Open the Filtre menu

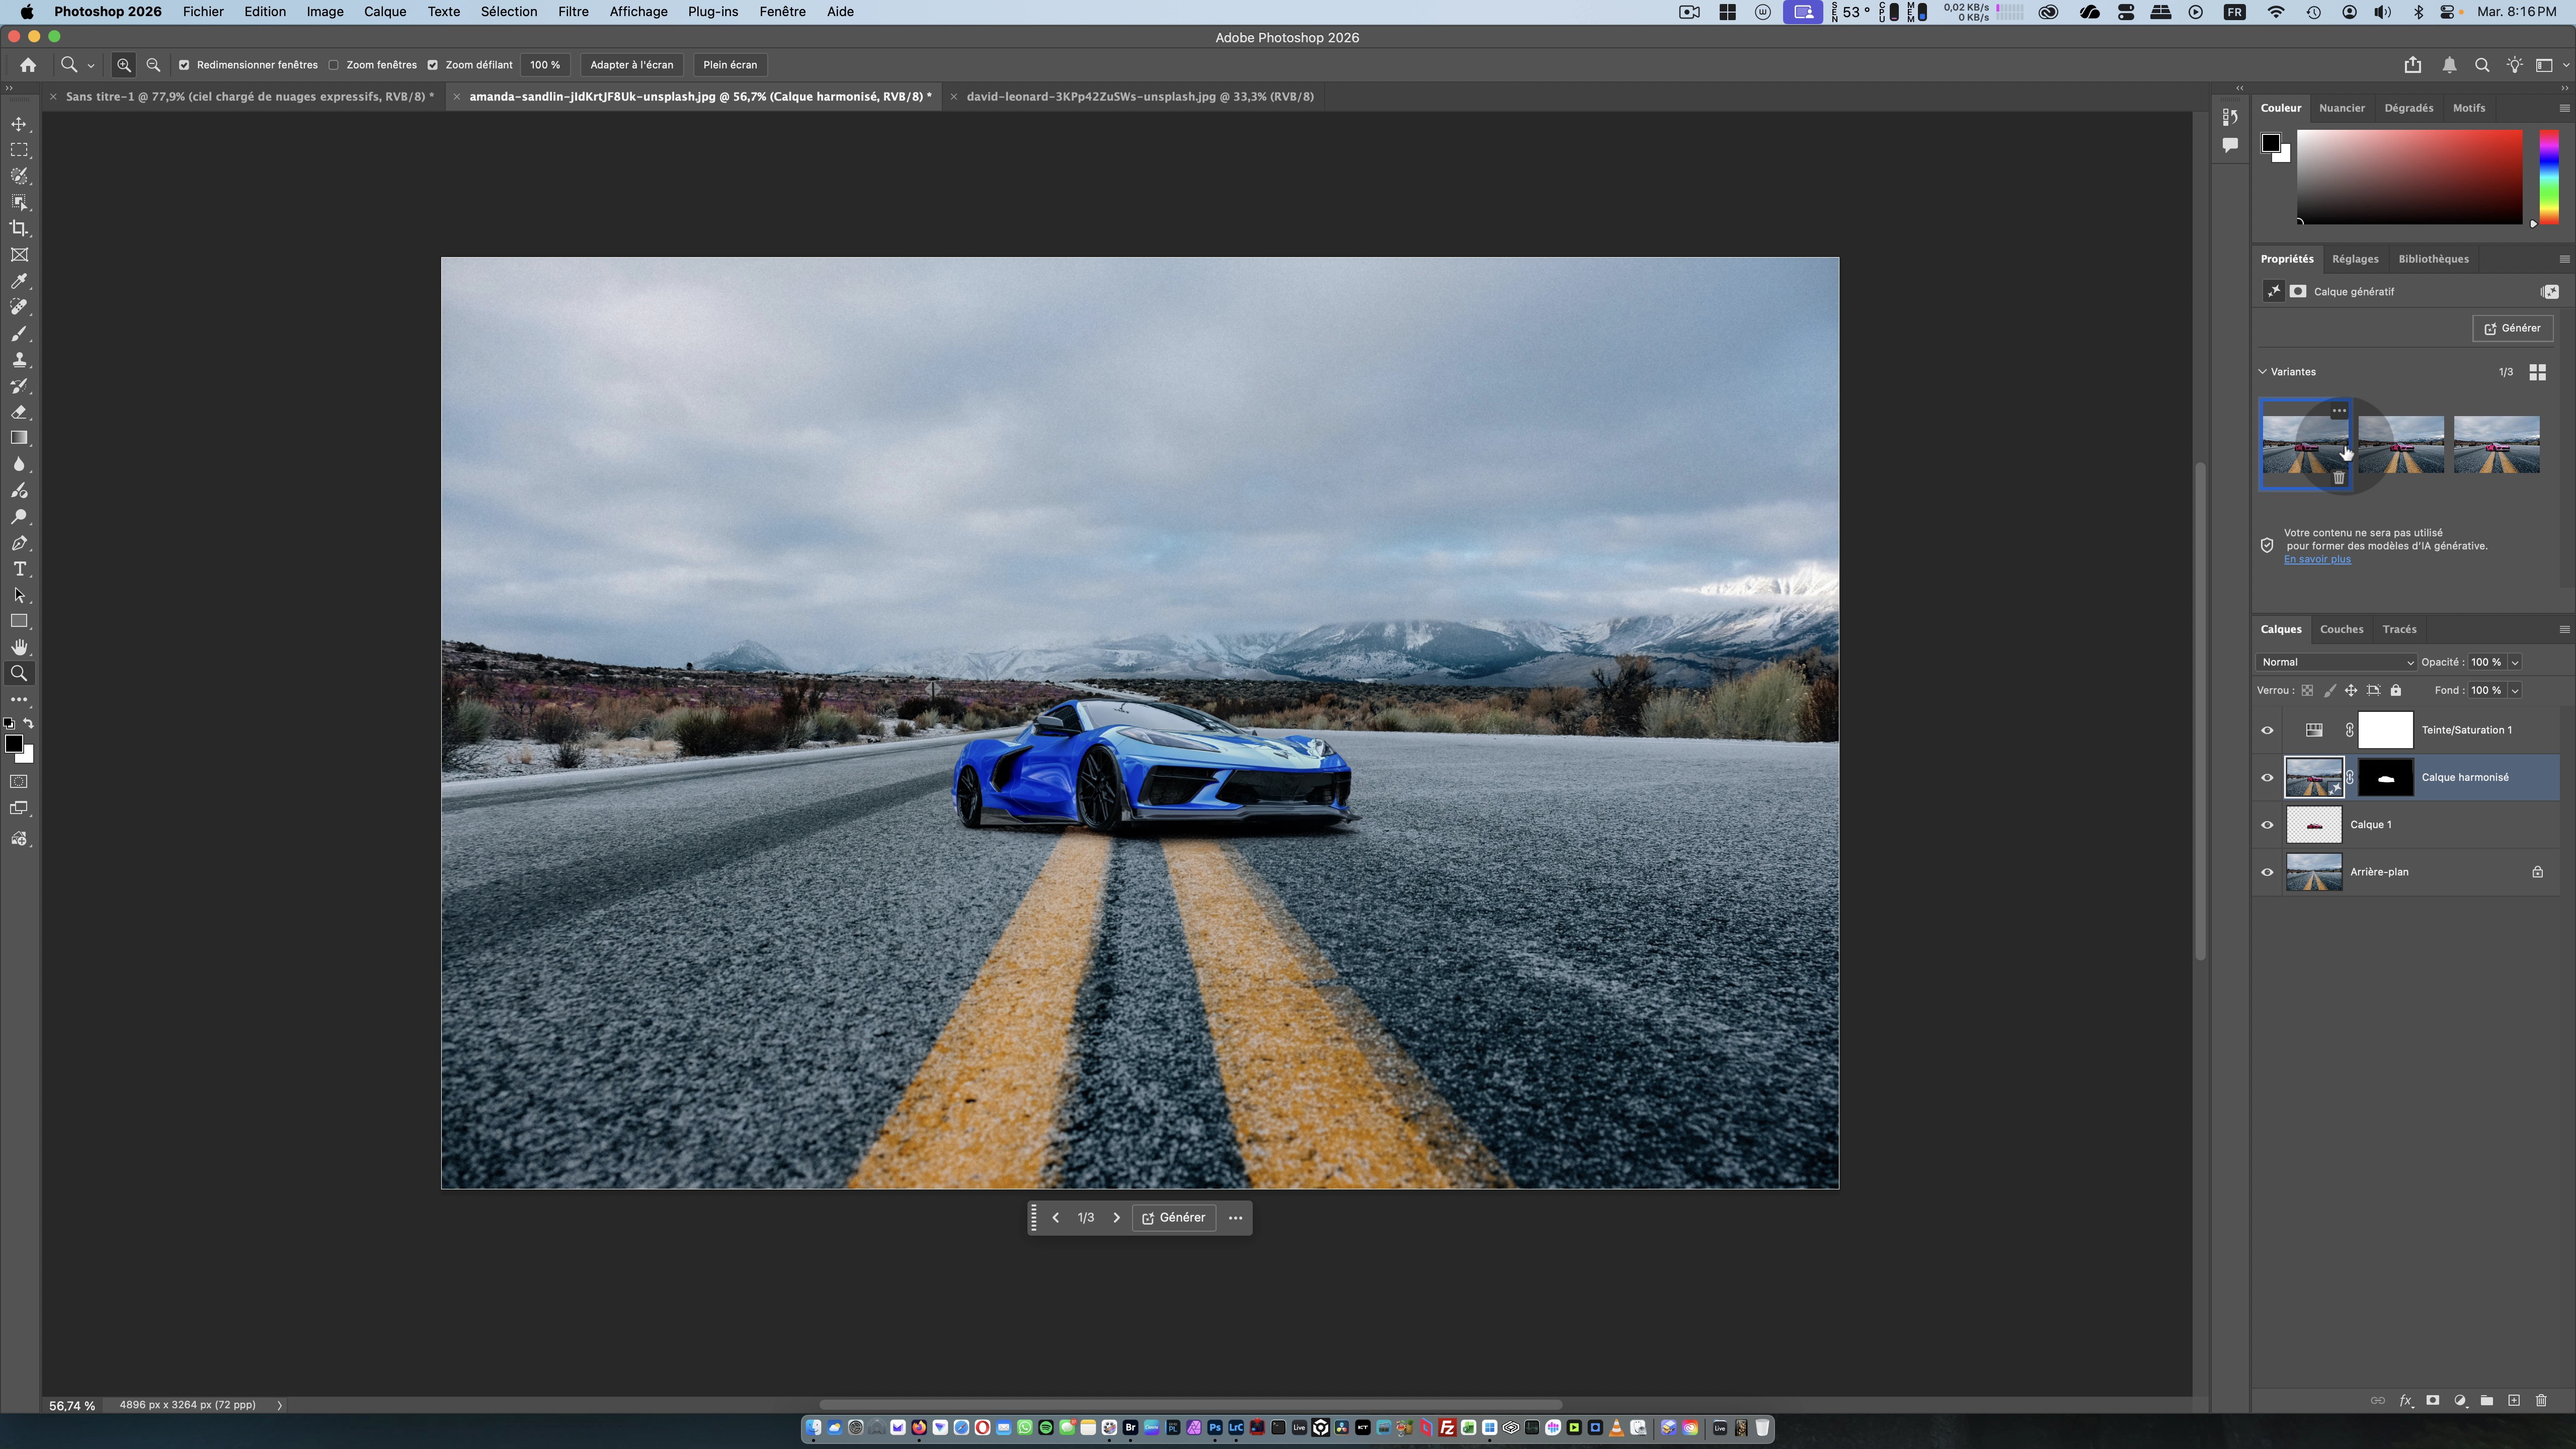coord(573,12)
